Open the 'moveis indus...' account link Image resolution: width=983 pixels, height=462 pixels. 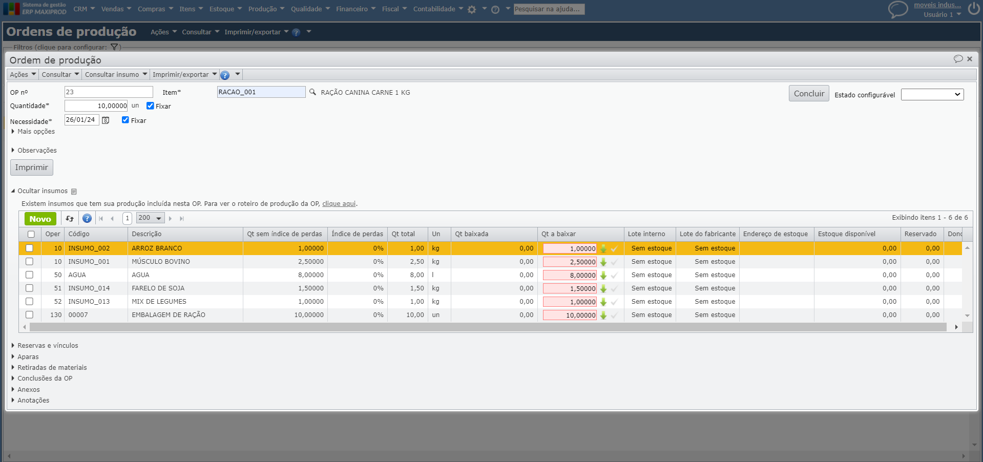click(937, 5)
